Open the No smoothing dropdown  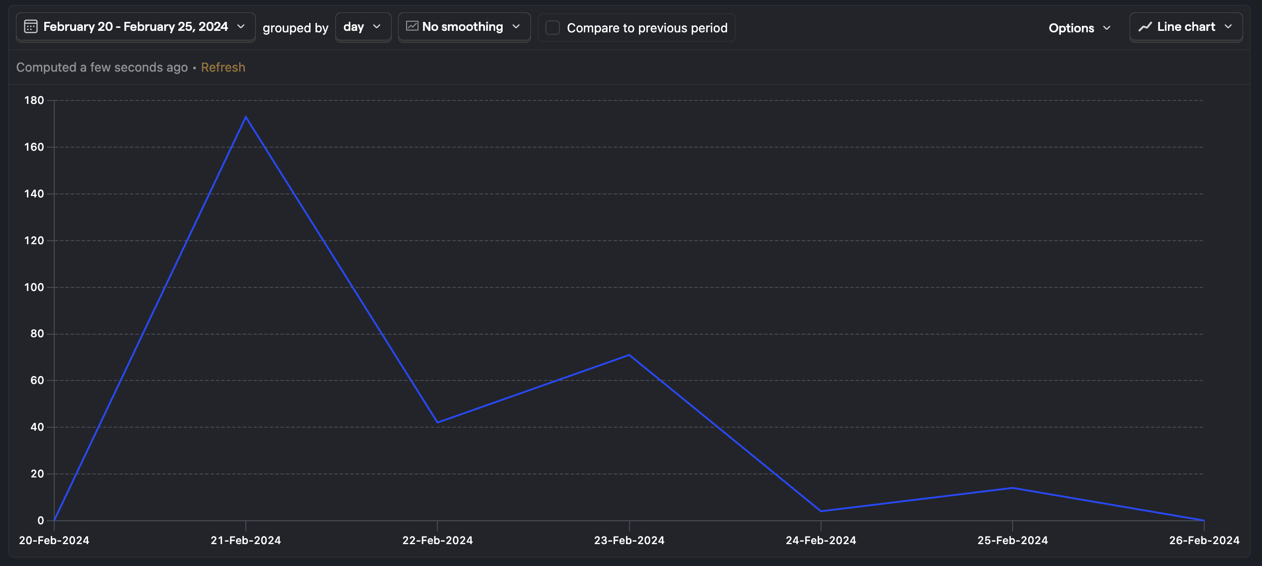pos(464,27)
